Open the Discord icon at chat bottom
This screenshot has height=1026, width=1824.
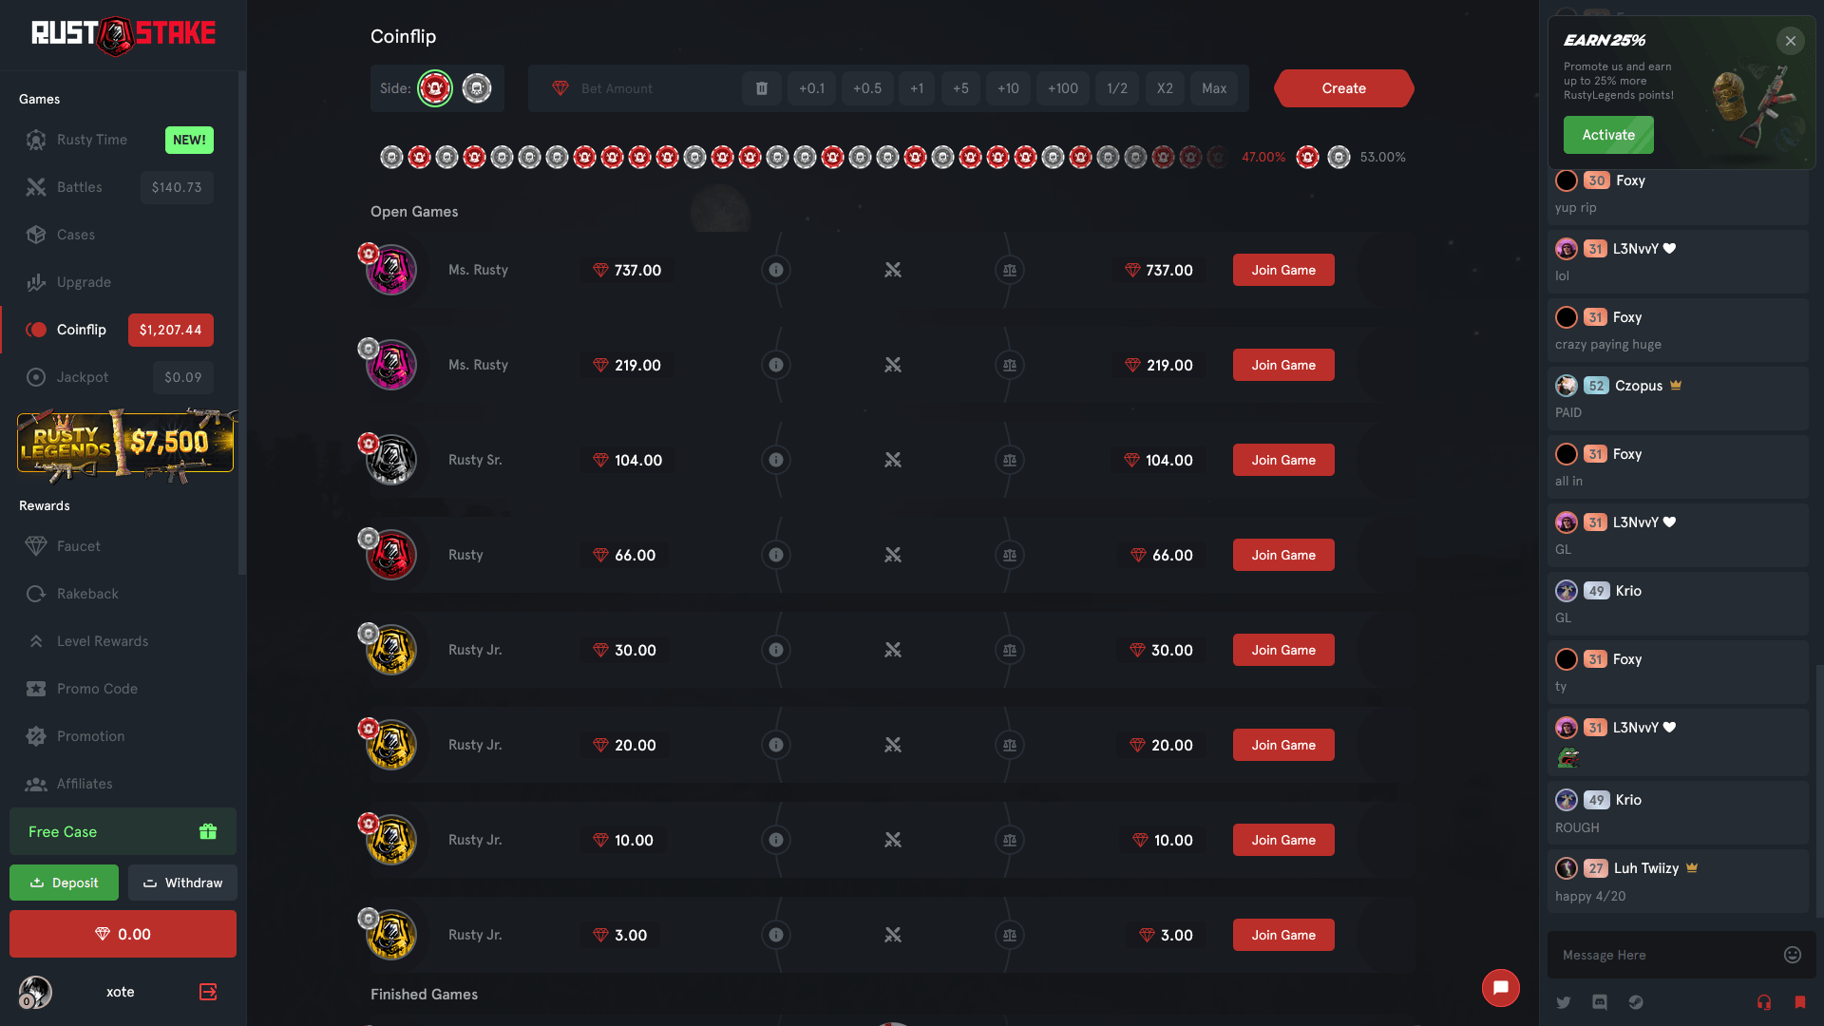1599,1002
